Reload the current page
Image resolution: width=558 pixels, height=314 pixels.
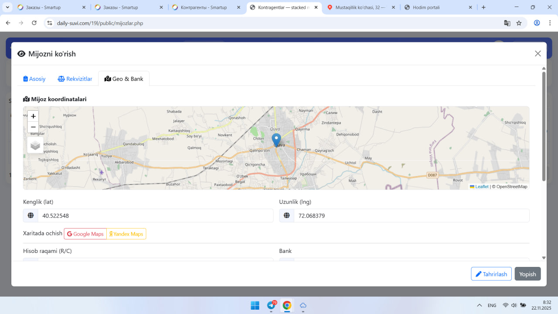(34, 23)
